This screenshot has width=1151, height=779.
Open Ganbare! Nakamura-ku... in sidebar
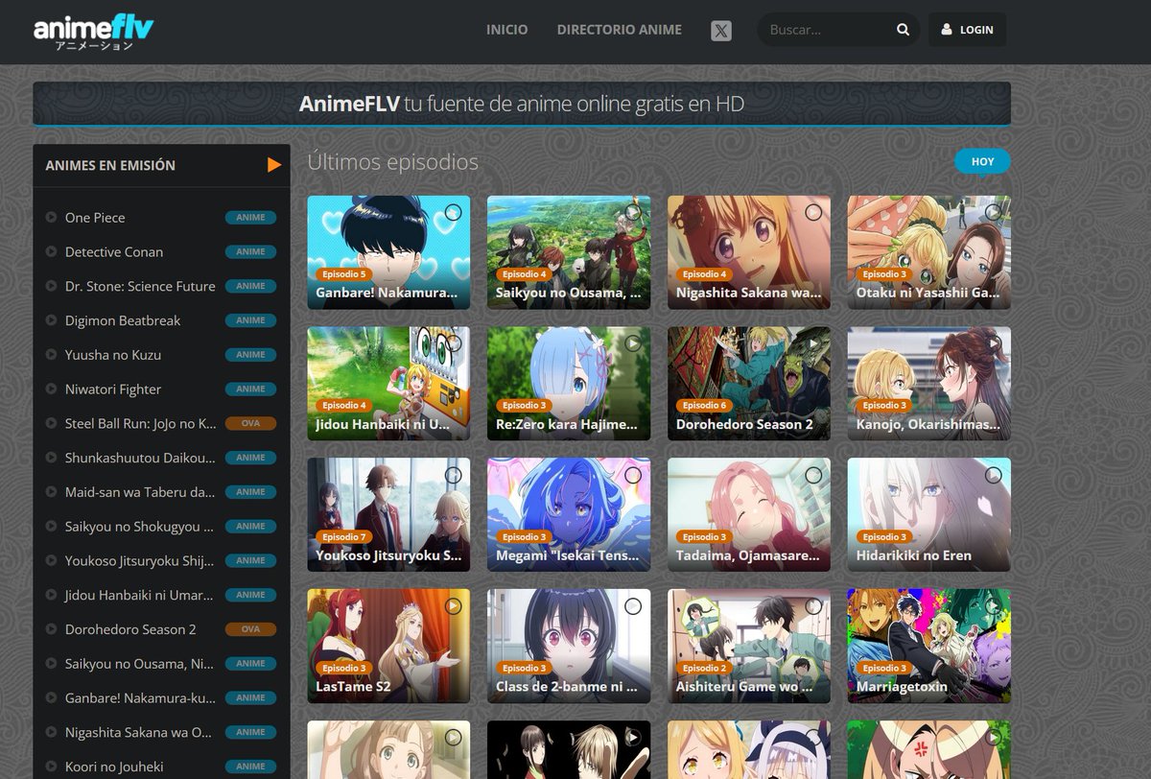click(140, 697)
